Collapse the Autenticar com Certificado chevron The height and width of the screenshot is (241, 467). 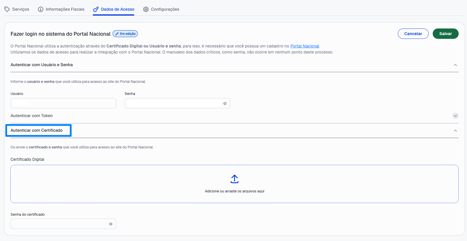455,131
